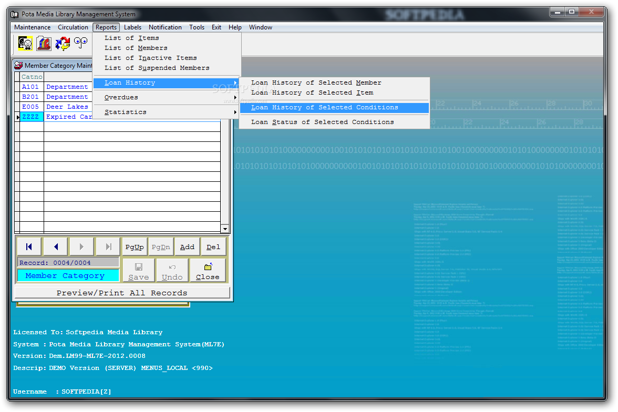Select the ZZZZ category cell
This screenshot has height=412, width=618.
tap(32, 117)
